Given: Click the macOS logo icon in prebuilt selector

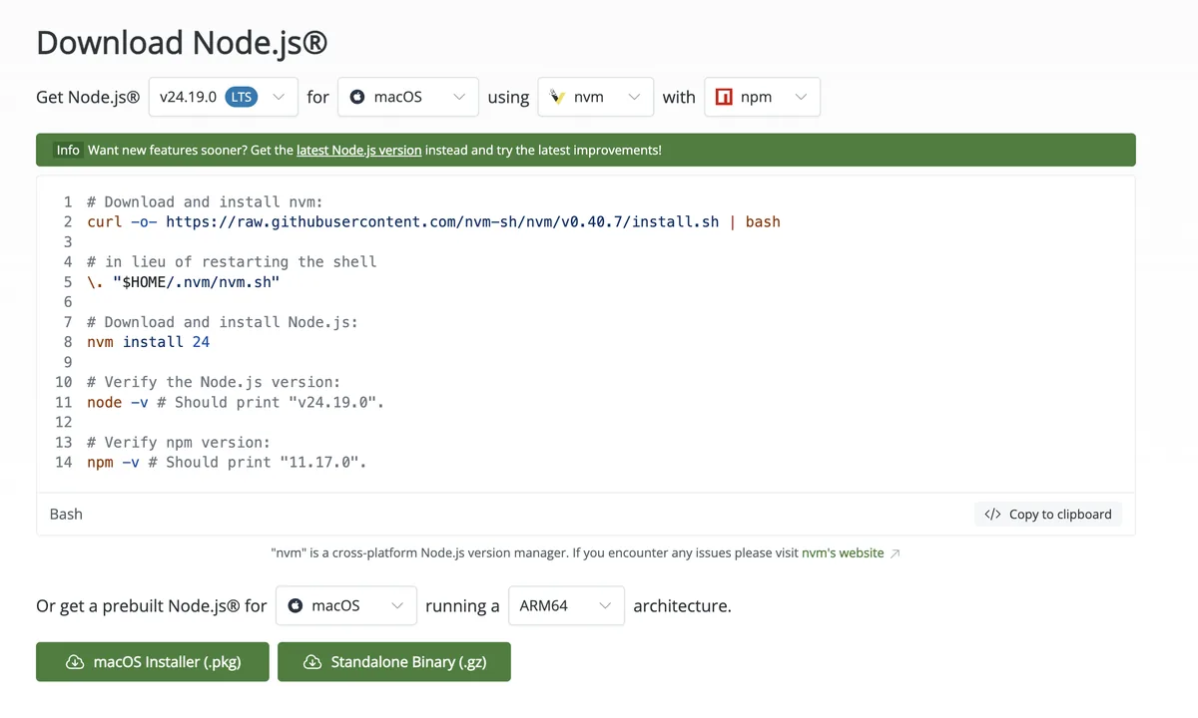Looking at the screenshot, I should pyautogui.click(x=295, y=605).
